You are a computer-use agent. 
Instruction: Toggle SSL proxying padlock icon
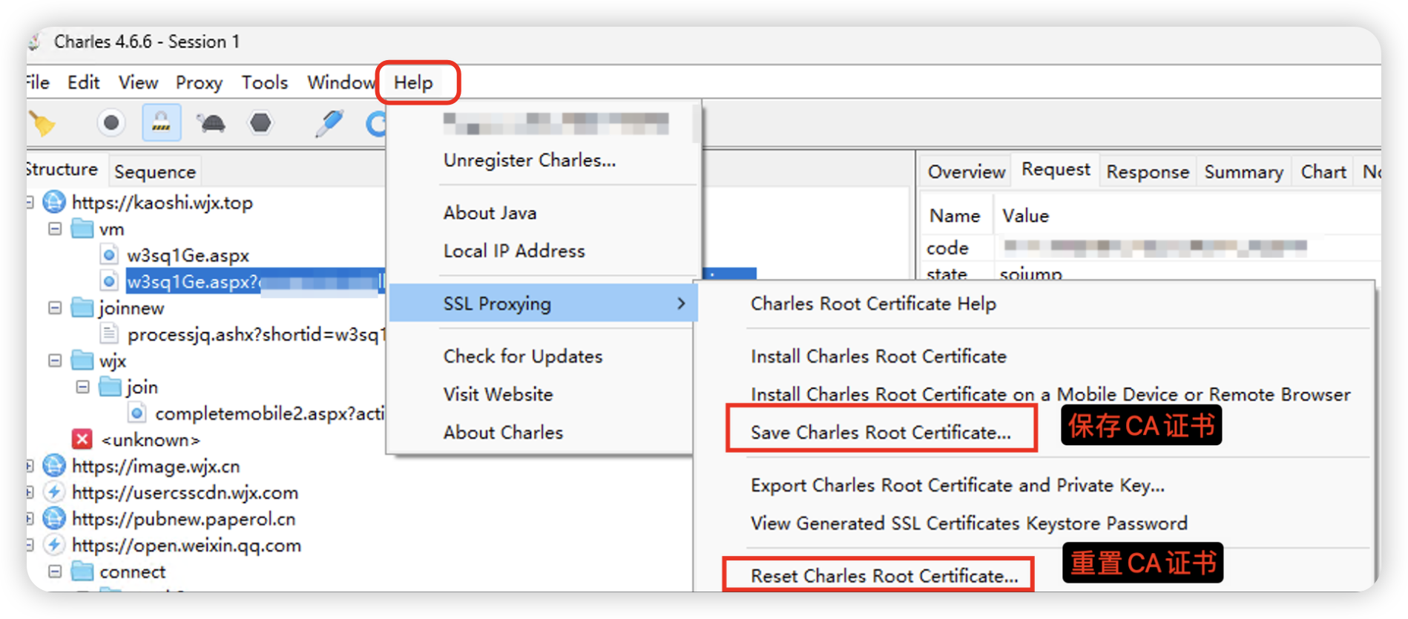(161, 122)
